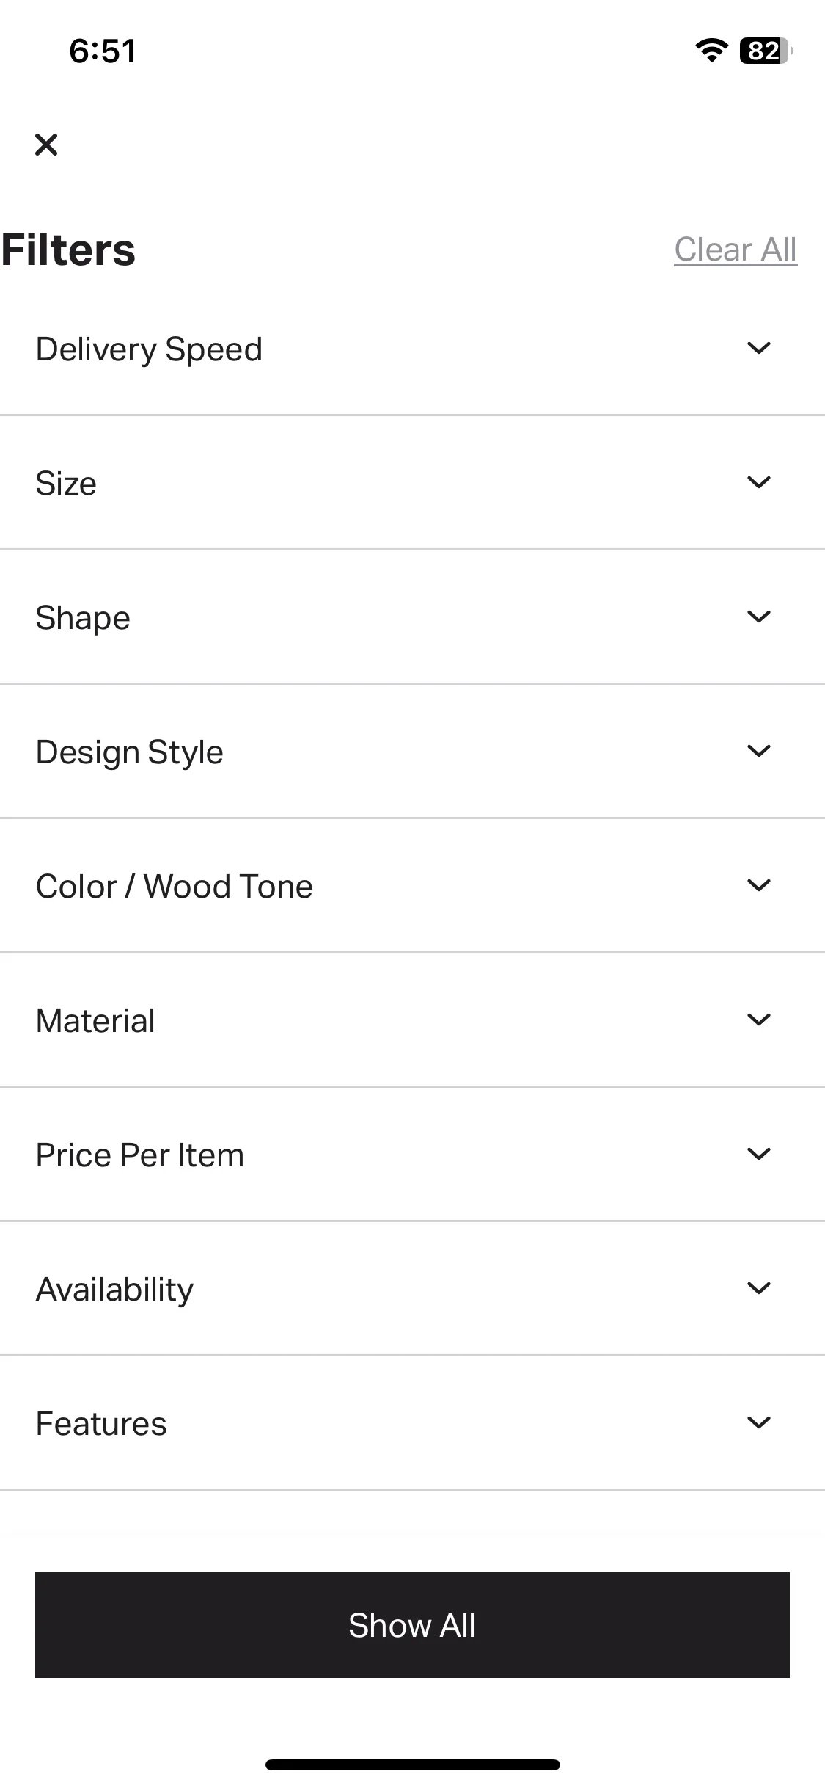
Task: Open the Design Style filter
Action: [x=412, y=752]
